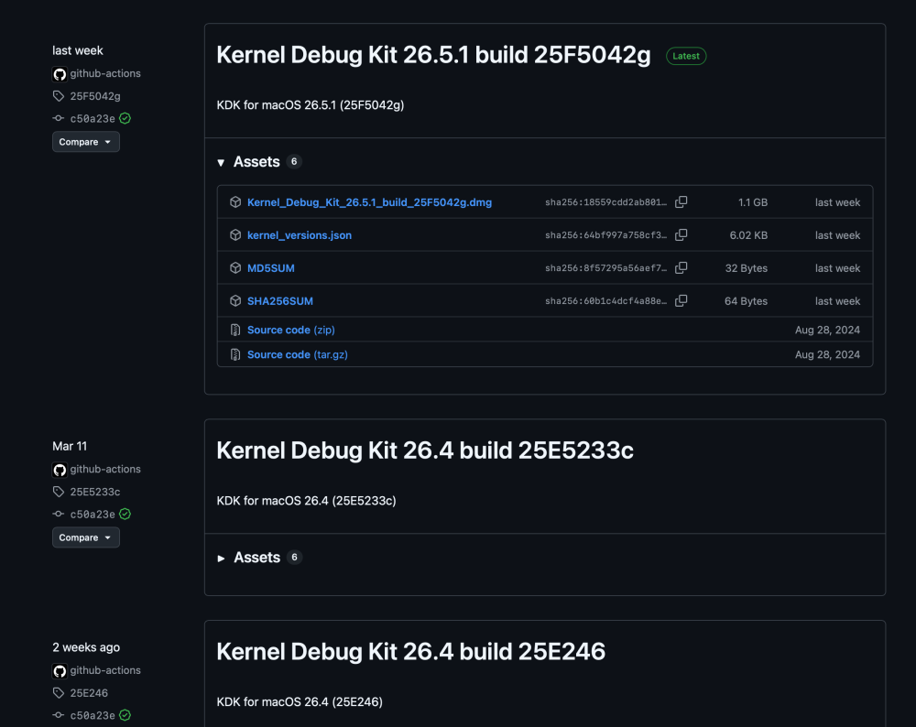This screenshot has height=727, width=916.
Task: Copy sha256 hash for MD5SUM asset
Action: 681,267
